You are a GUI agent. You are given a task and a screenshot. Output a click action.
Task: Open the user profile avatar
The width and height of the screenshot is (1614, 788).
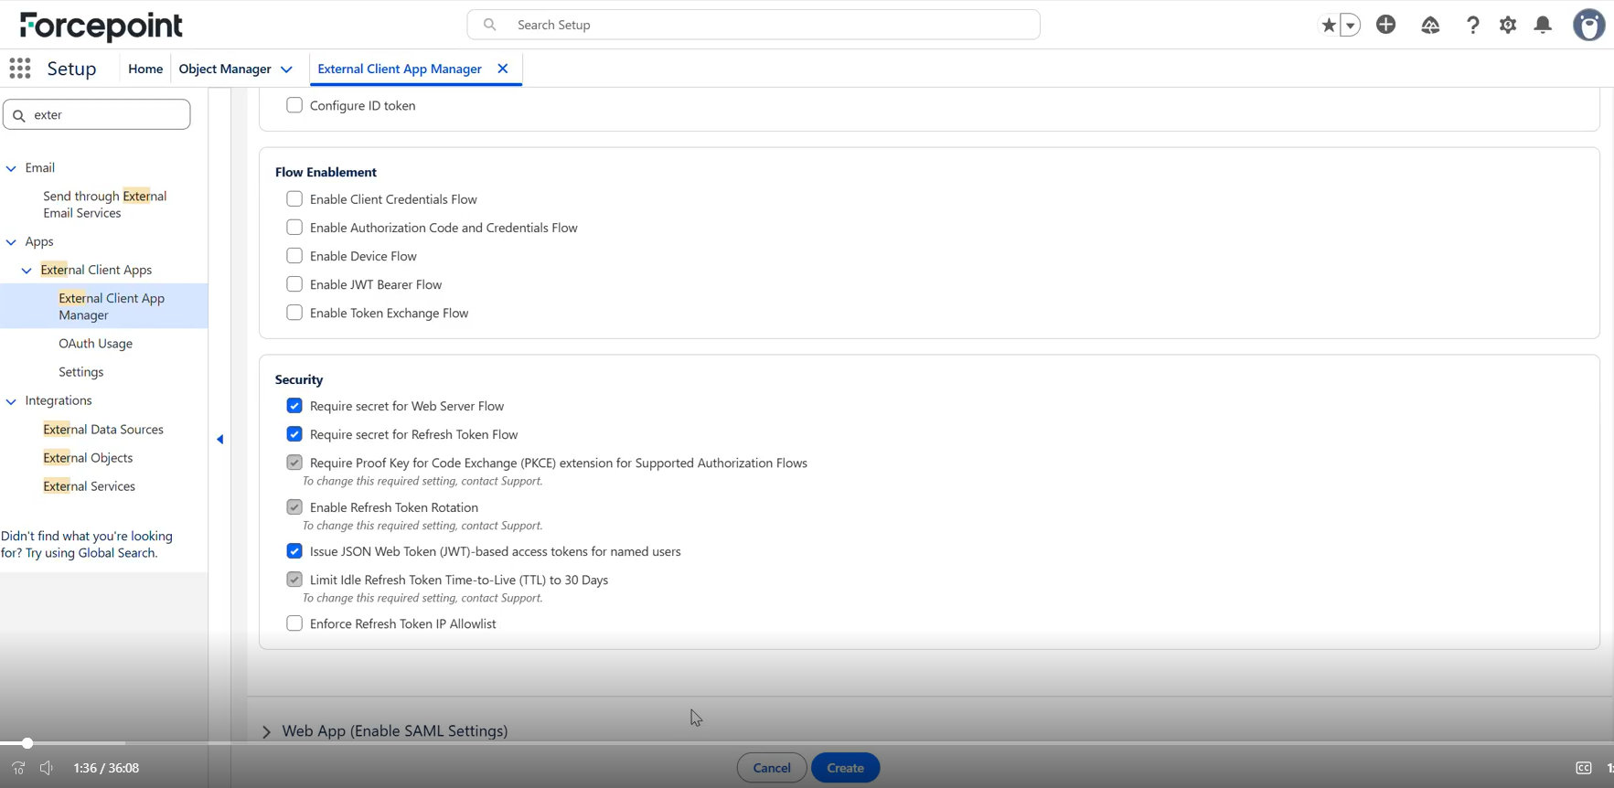[x=1588, y=25]
